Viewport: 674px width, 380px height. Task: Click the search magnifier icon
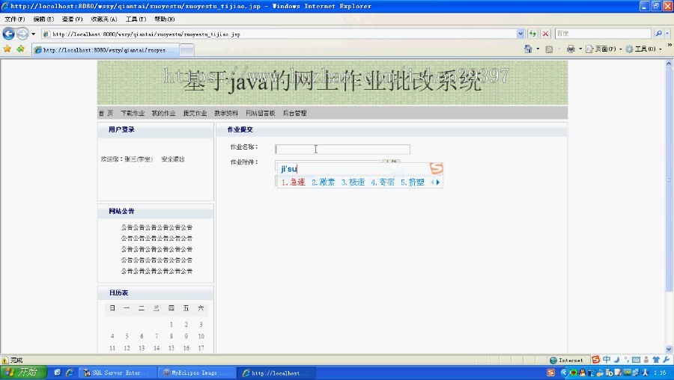coord(658,34)
